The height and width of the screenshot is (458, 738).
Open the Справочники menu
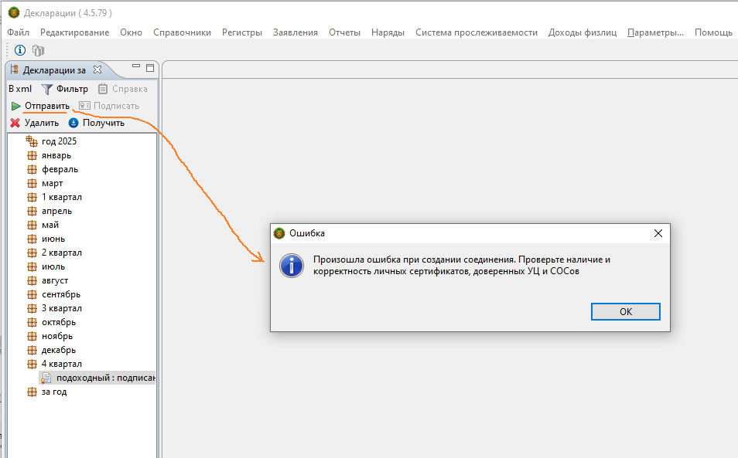coord(182,32)
